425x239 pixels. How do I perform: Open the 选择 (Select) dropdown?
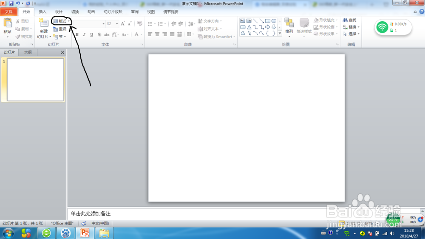click(351, 34)
